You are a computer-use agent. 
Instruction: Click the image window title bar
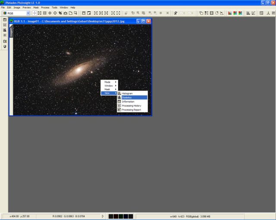click(x=73, y=21)
